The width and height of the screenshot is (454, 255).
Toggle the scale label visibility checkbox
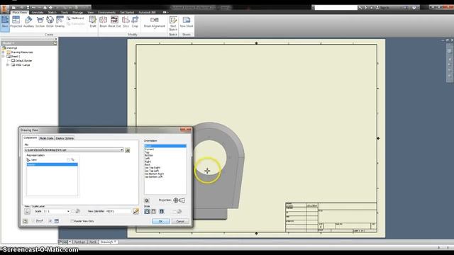click(73, 211)
